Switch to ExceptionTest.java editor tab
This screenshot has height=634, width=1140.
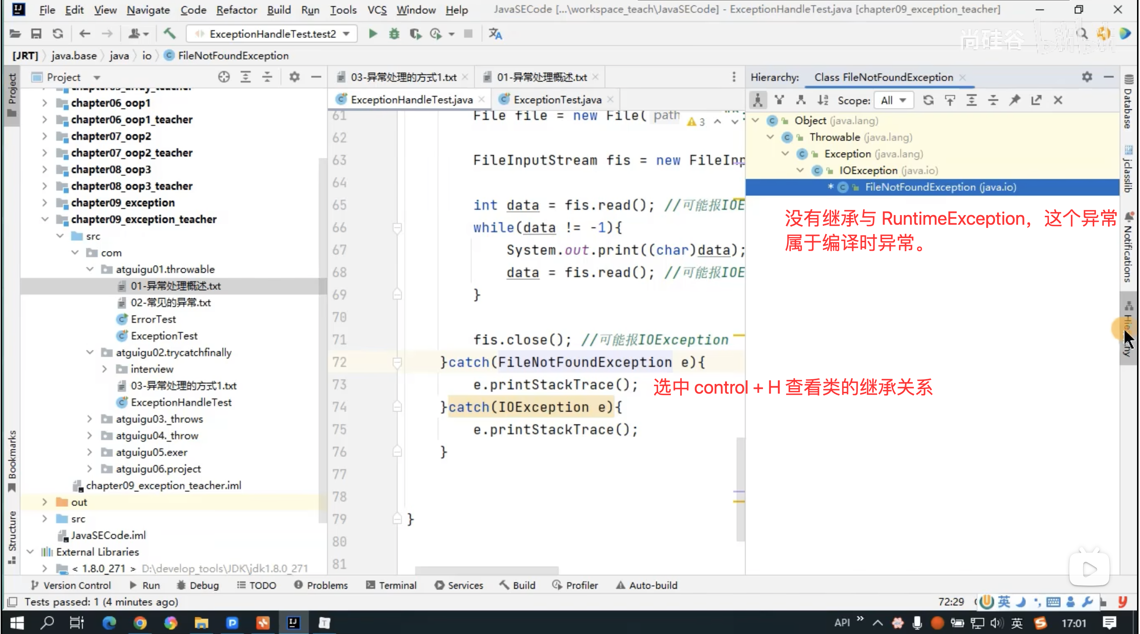pyautogui.click(x=557, y=100)
